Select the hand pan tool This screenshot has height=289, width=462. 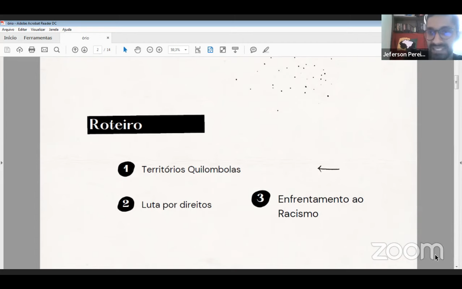point(138,50)
